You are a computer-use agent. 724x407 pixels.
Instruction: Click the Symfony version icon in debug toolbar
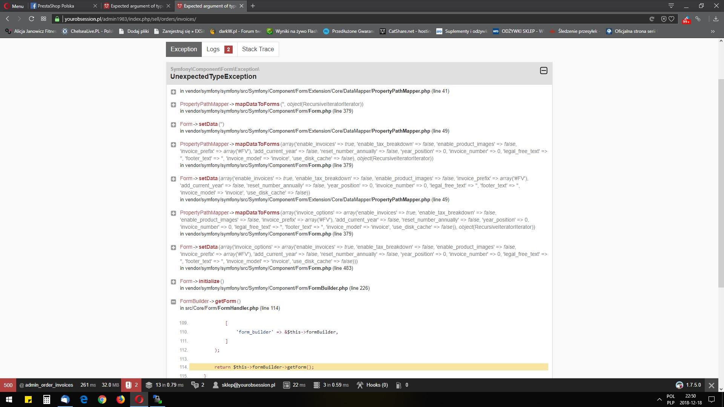pos(679,385)
